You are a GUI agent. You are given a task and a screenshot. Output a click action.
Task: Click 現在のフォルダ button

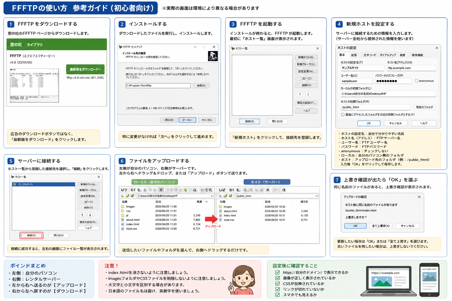click(x=424, y=107)
